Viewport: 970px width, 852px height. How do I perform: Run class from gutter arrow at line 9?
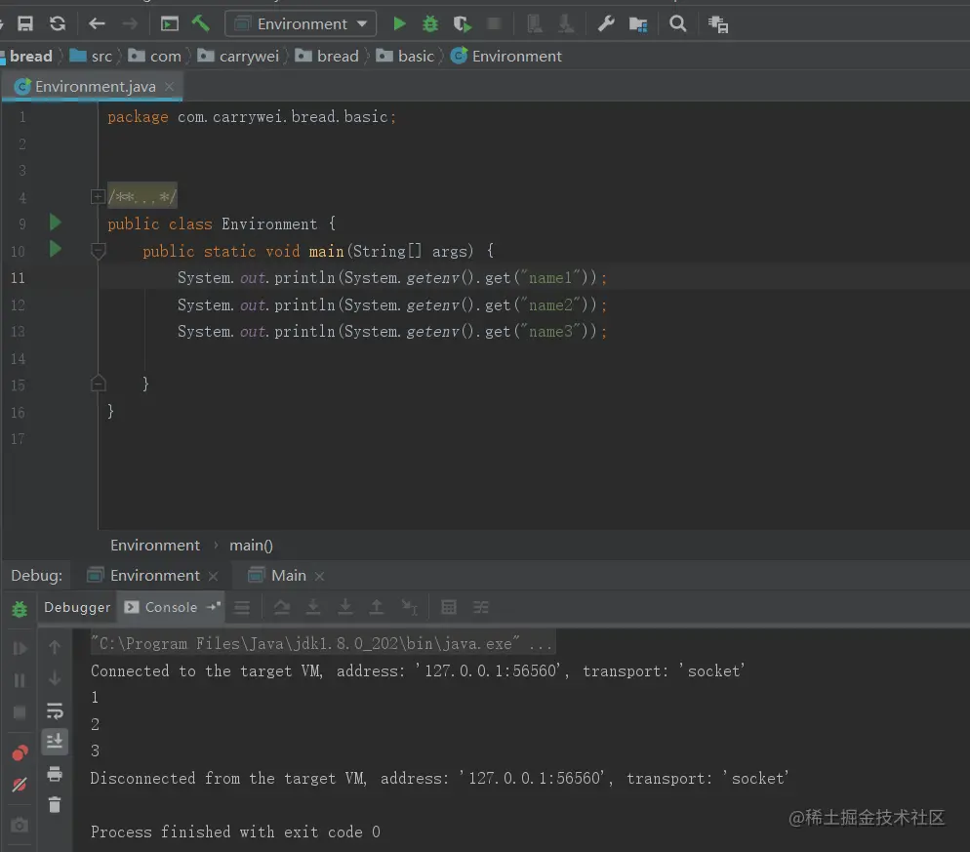click(55, 223)
